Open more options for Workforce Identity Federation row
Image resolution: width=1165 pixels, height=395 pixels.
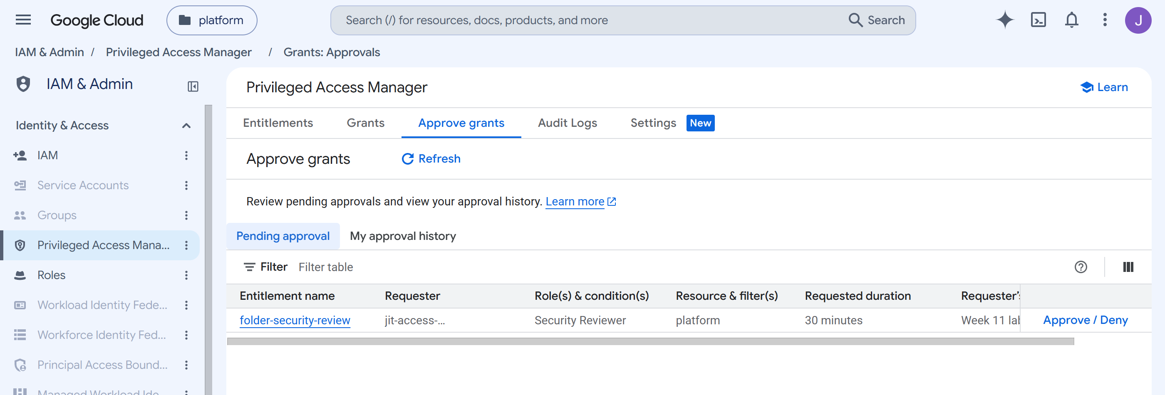(186, 335)
